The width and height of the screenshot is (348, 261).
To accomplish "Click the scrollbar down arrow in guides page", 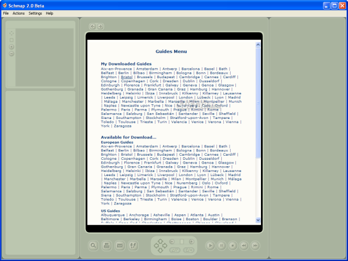I will [258, 220].
